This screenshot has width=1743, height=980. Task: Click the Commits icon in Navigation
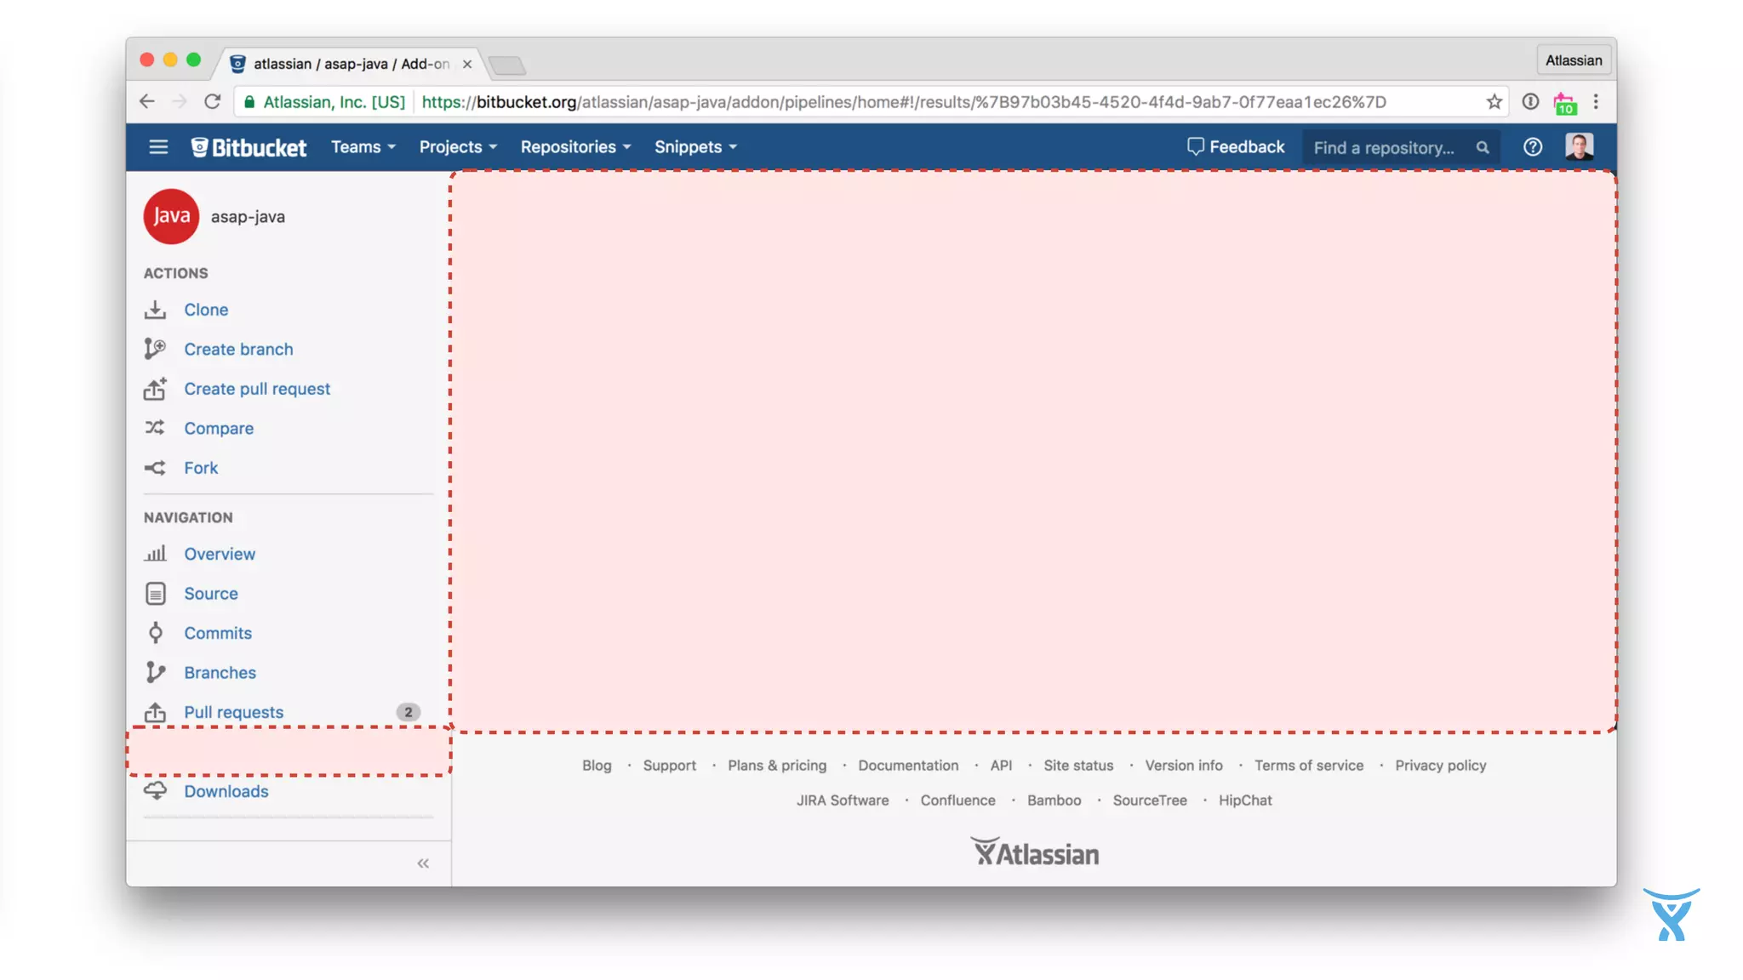pos(155,633)
